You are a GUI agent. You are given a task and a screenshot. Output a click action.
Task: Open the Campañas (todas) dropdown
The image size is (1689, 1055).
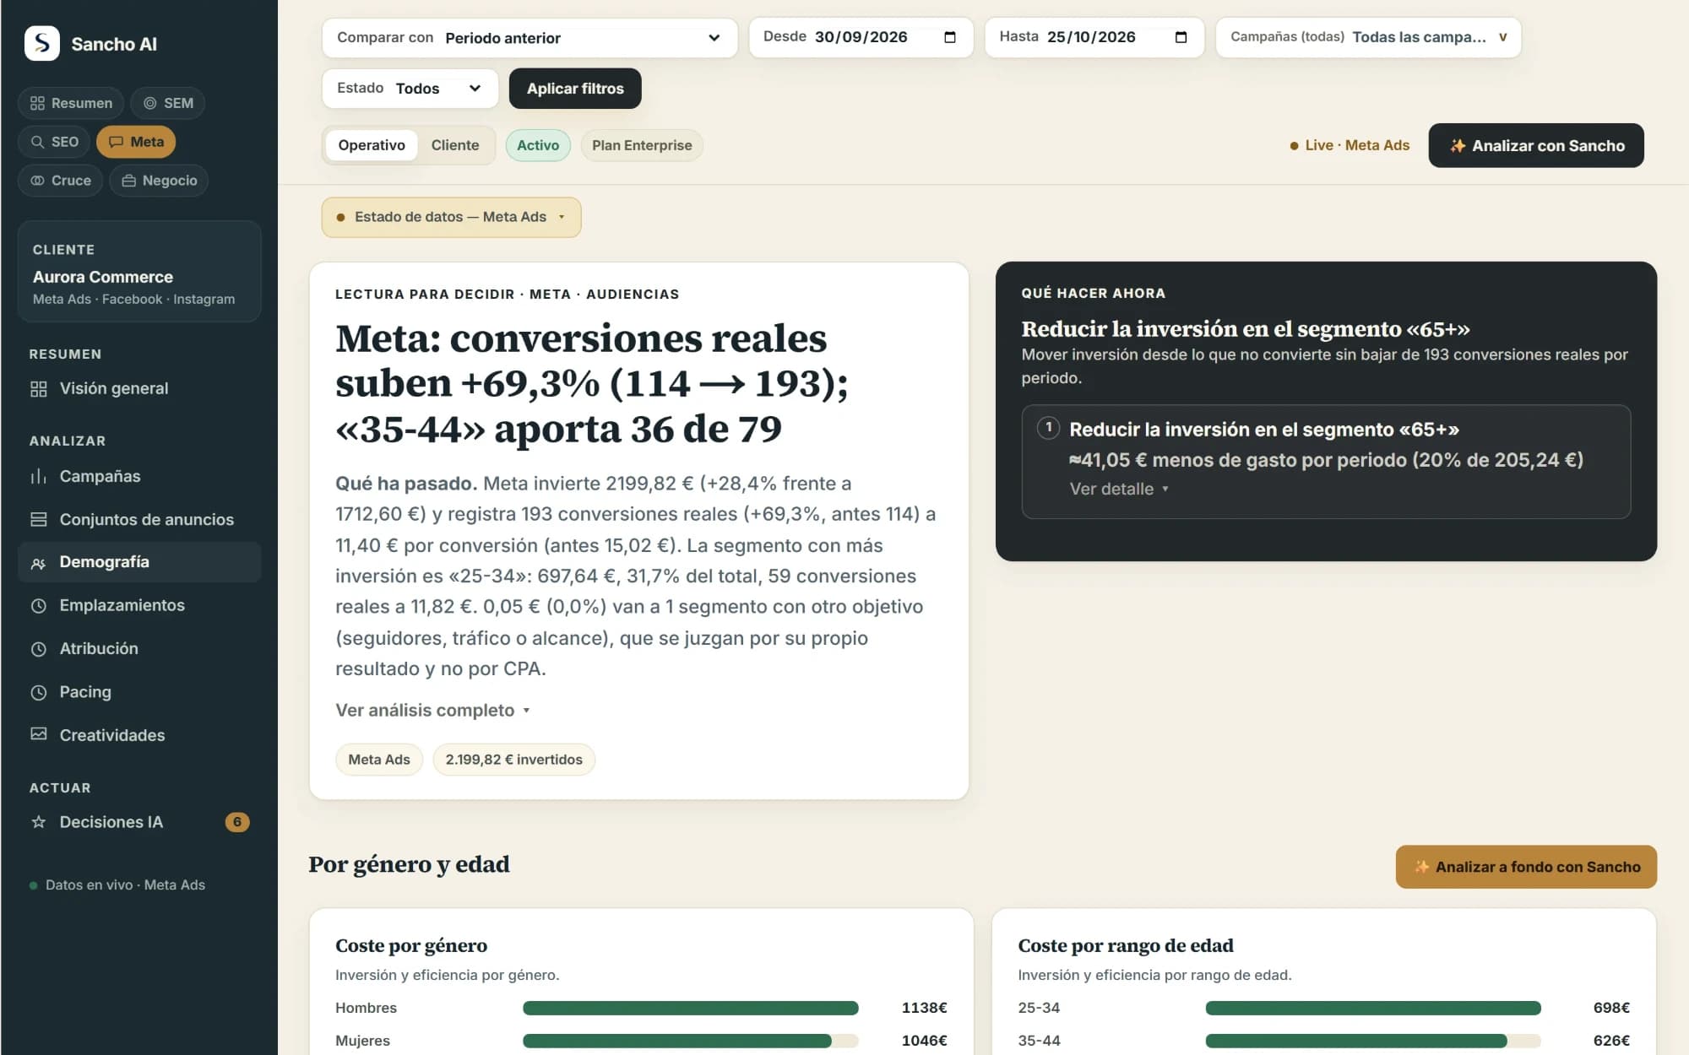[x=1368, y=38]
